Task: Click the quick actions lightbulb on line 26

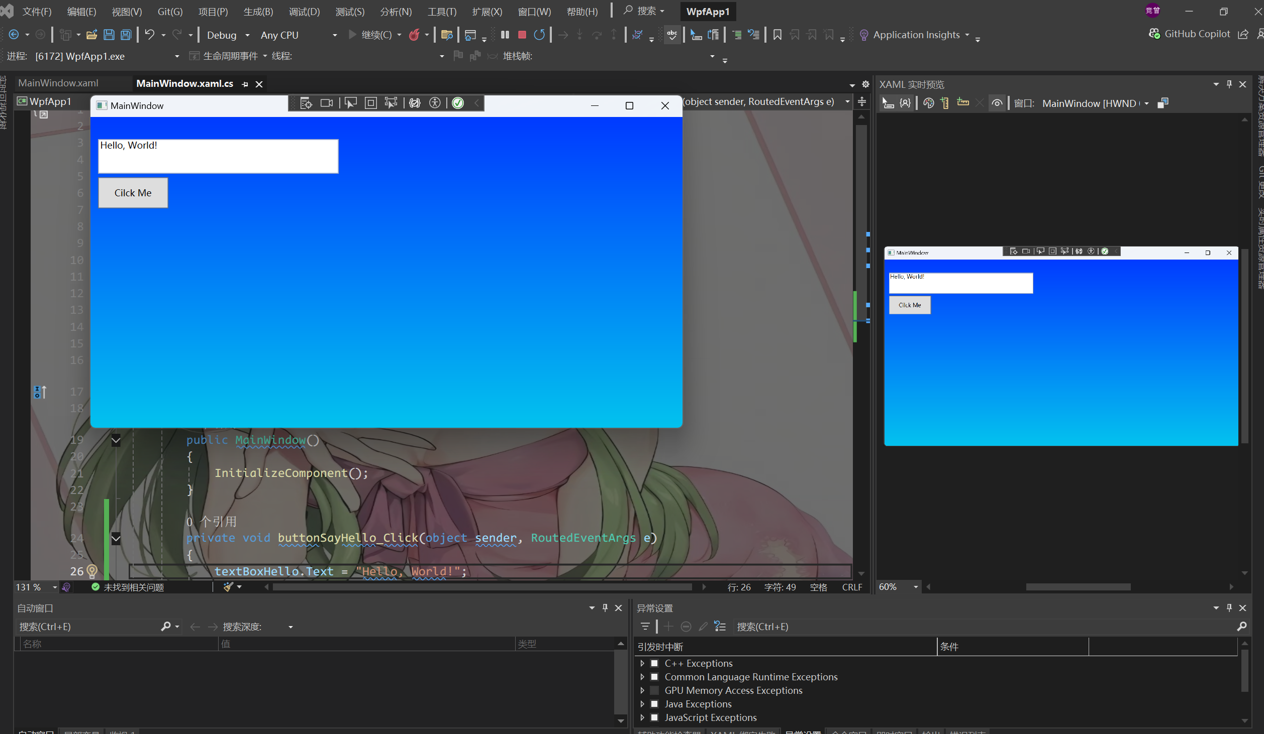Action: tap(92, 571)
